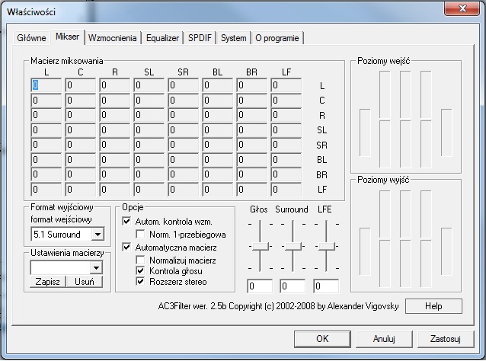Click the Anuluj button
This screenshot has height=361, width=486.
point(384,339)
